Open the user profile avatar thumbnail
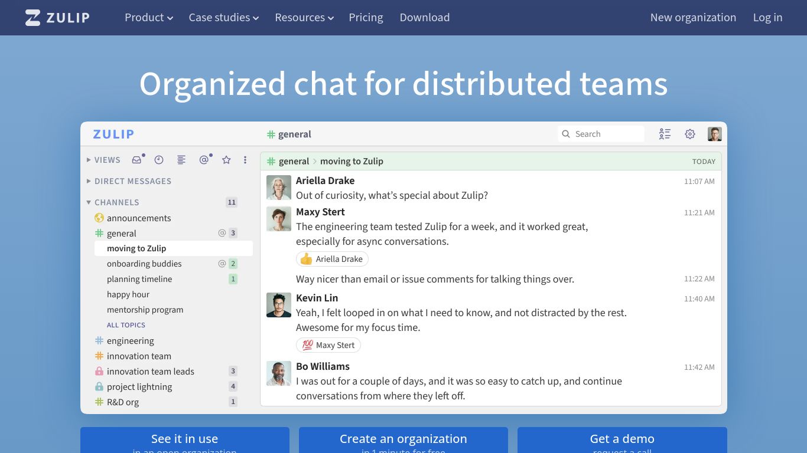The height and width of the screenshot is (453, 807). click(x=715, y=134)
